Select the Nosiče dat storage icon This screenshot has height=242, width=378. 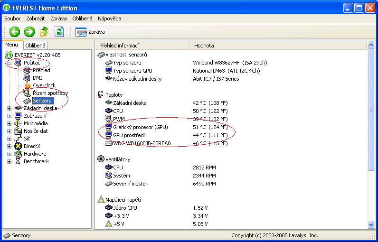coord(18,131)
